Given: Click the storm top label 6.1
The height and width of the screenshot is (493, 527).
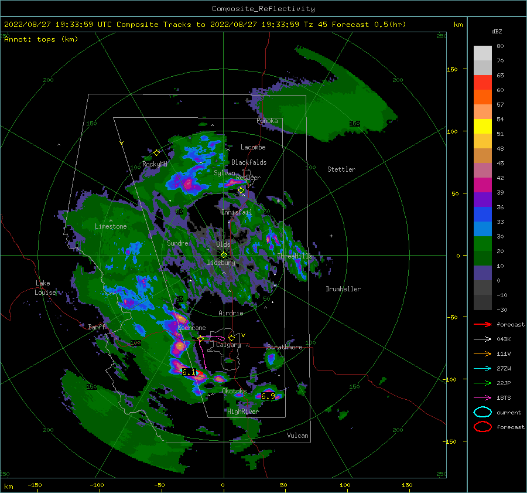Looking at the screenshot, I should pyautogui.click(x=189, y=372).
